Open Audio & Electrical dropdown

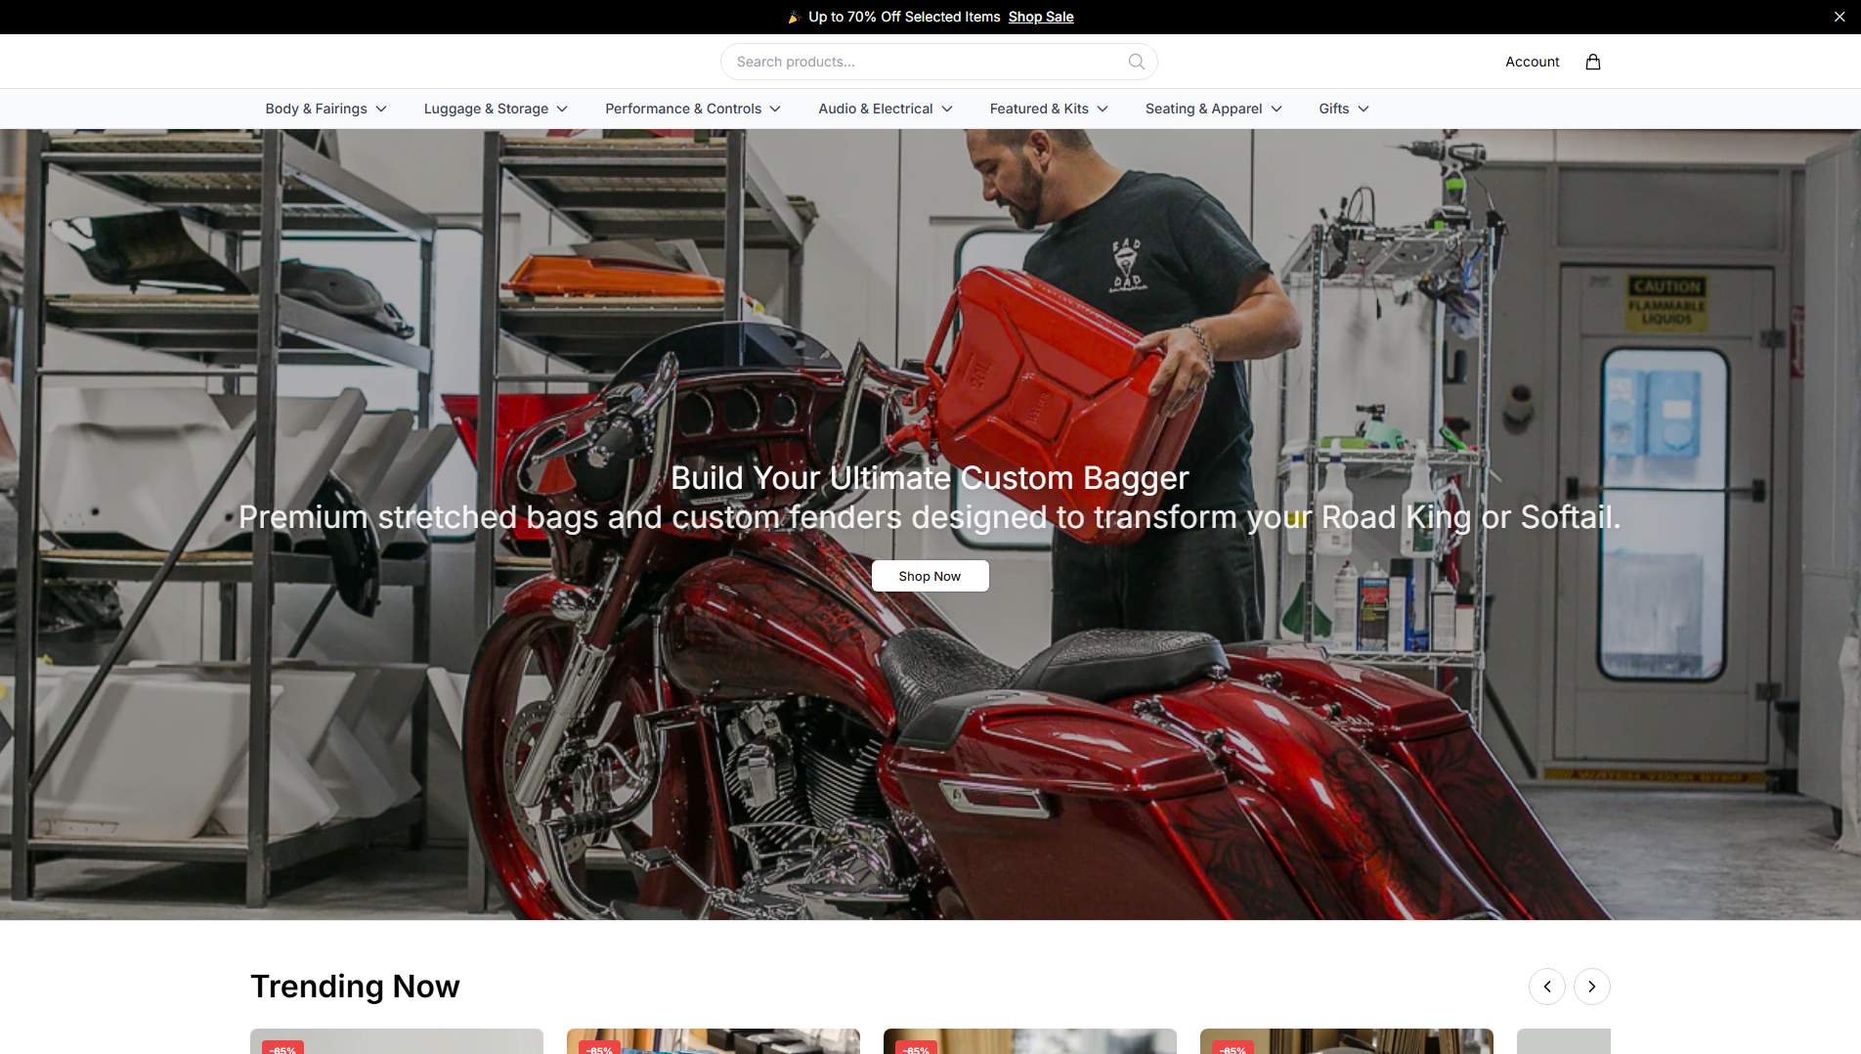(886, 109)
